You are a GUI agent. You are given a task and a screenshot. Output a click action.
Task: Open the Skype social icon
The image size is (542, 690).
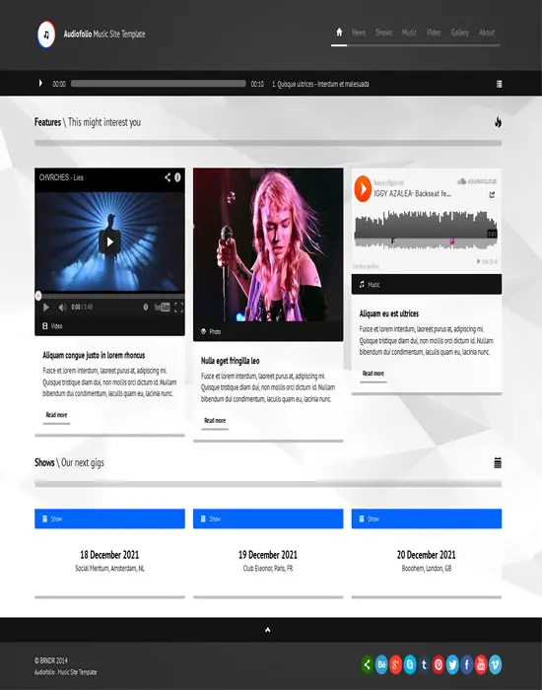tap(410, 664)
